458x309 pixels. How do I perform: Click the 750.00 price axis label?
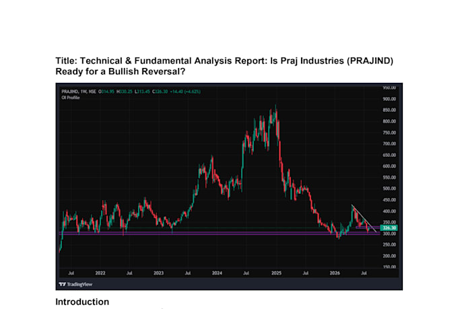coord(389,133)
